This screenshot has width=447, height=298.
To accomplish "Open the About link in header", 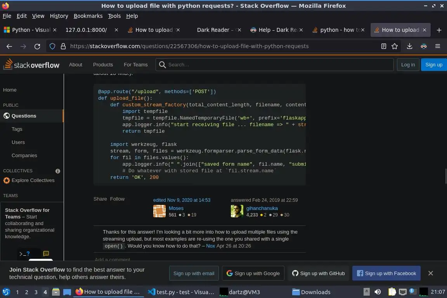I will (x=76, y=65).
